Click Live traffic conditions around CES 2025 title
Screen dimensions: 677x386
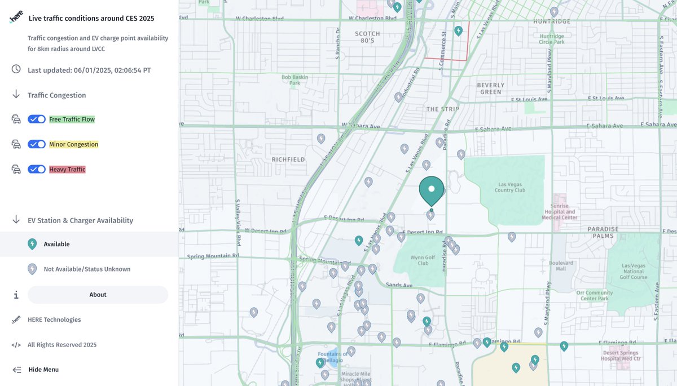(x=91, y=19)
